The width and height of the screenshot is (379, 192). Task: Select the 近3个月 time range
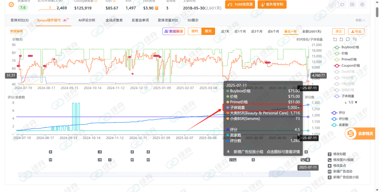pos(257,32)
